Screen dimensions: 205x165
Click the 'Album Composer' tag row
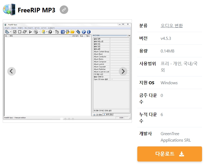click(x=111, y=62)
